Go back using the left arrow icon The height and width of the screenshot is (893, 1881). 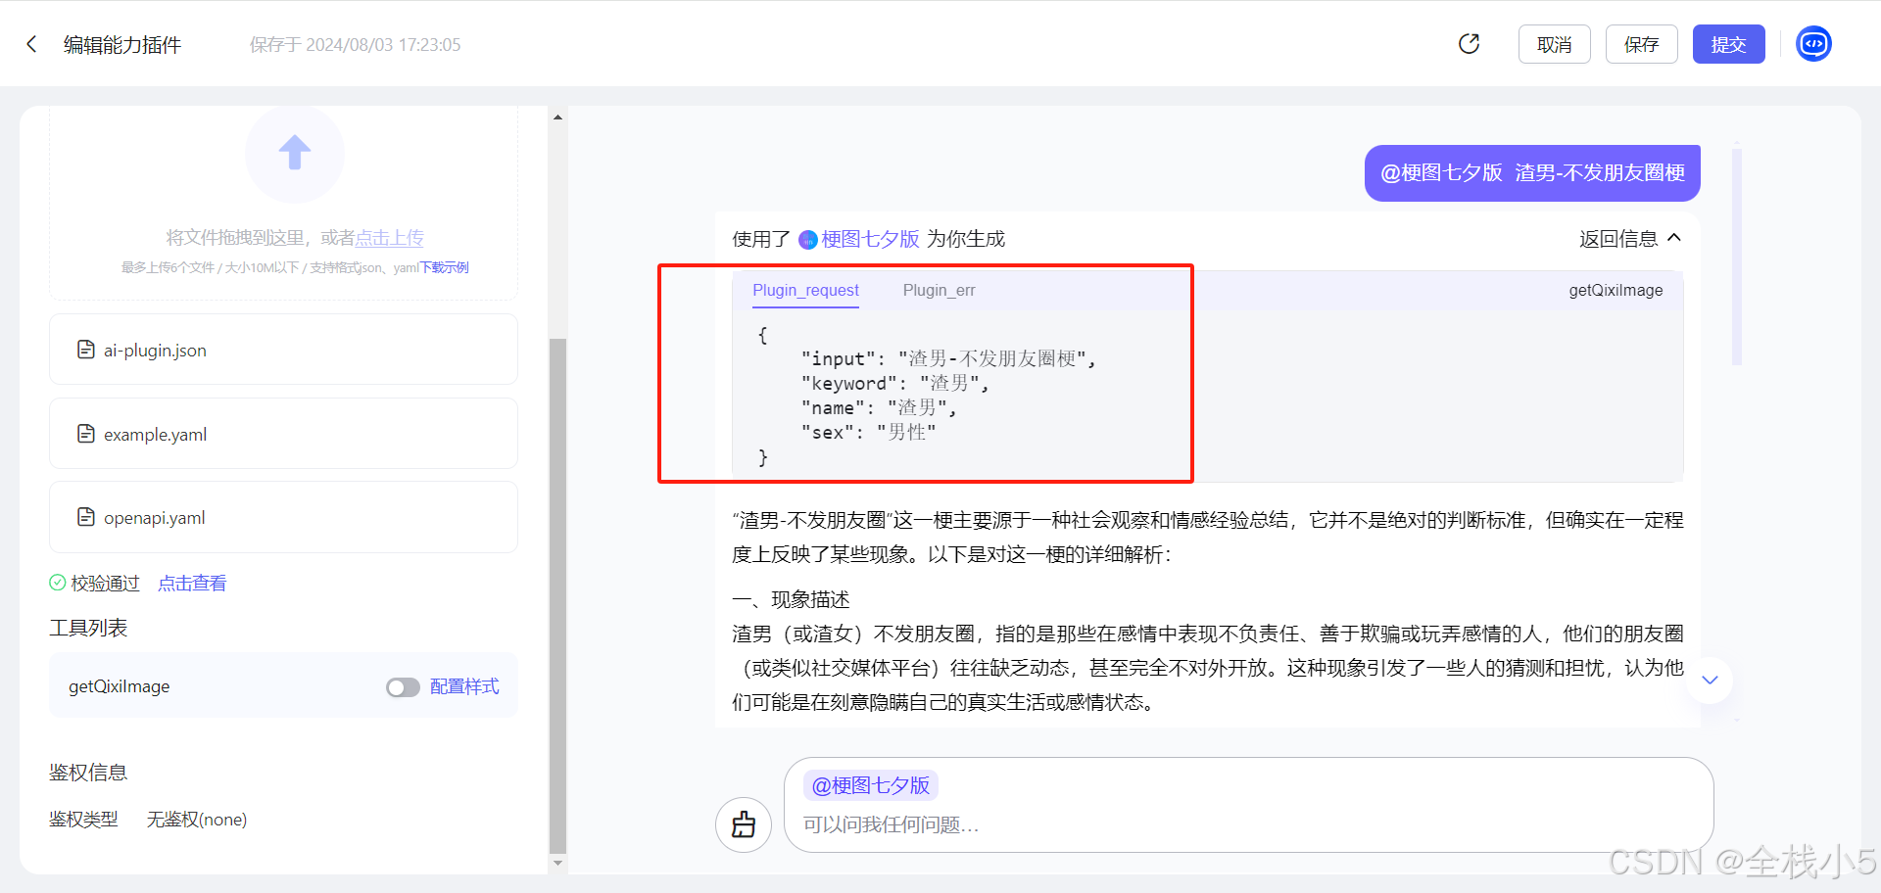(x=31, y=44)
